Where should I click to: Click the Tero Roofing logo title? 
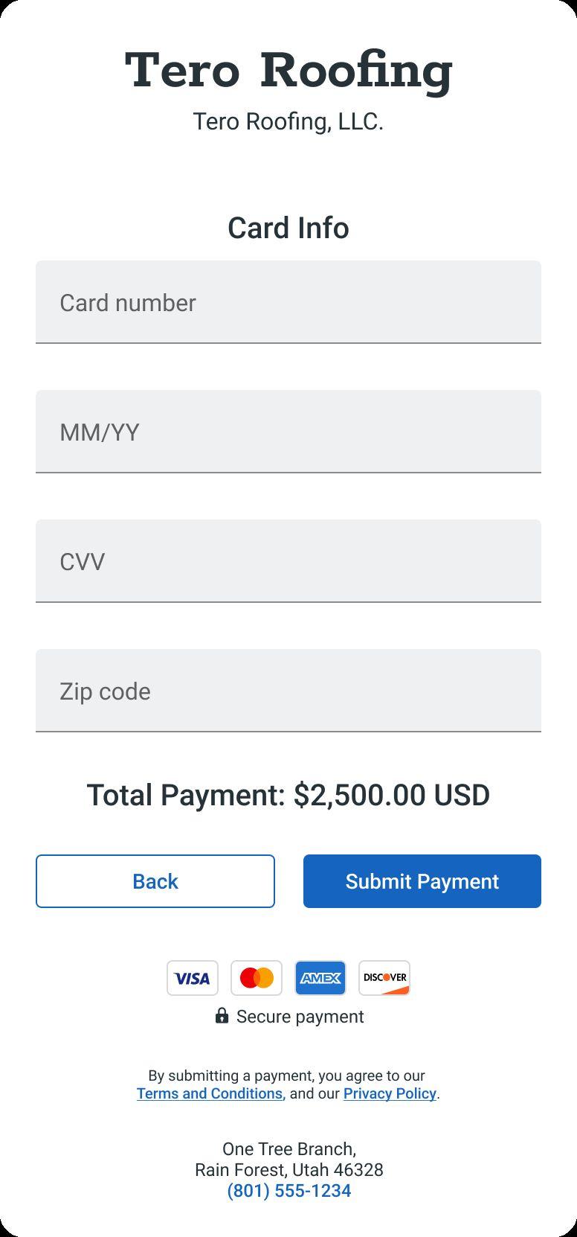[x=288, y=71]
